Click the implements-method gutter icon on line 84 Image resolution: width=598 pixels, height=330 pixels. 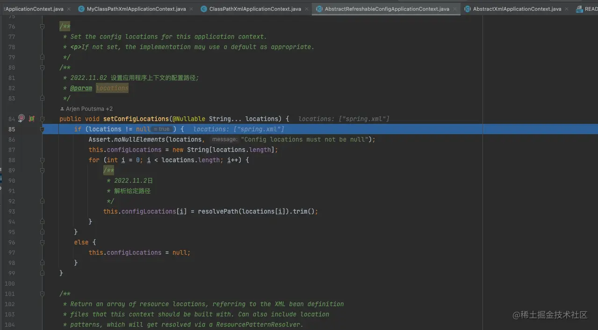(32, 119)
